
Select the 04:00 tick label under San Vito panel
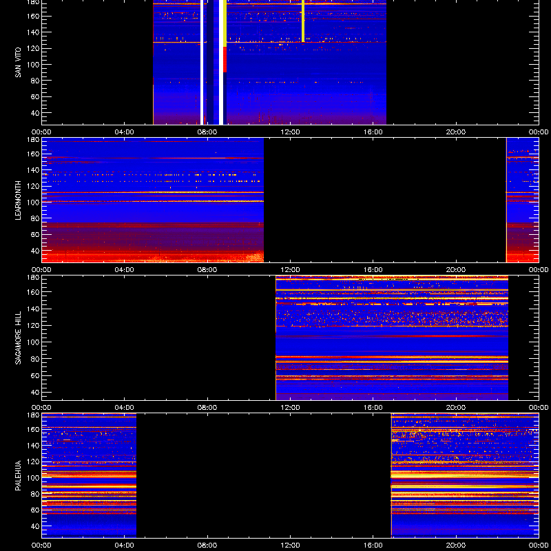(125, 132)
